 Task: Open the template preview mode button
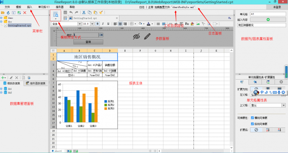pos(55,16)
